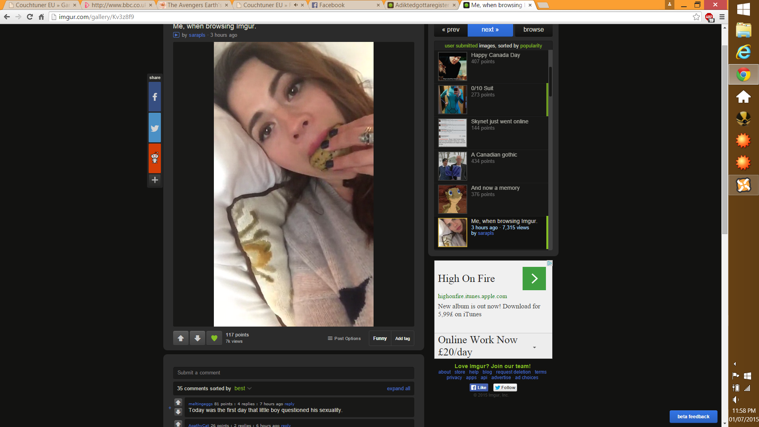Image resolution: width=759 pixels, height=427 pixels.
Task: Go to the next » gallery image
Action: (490, 30)
